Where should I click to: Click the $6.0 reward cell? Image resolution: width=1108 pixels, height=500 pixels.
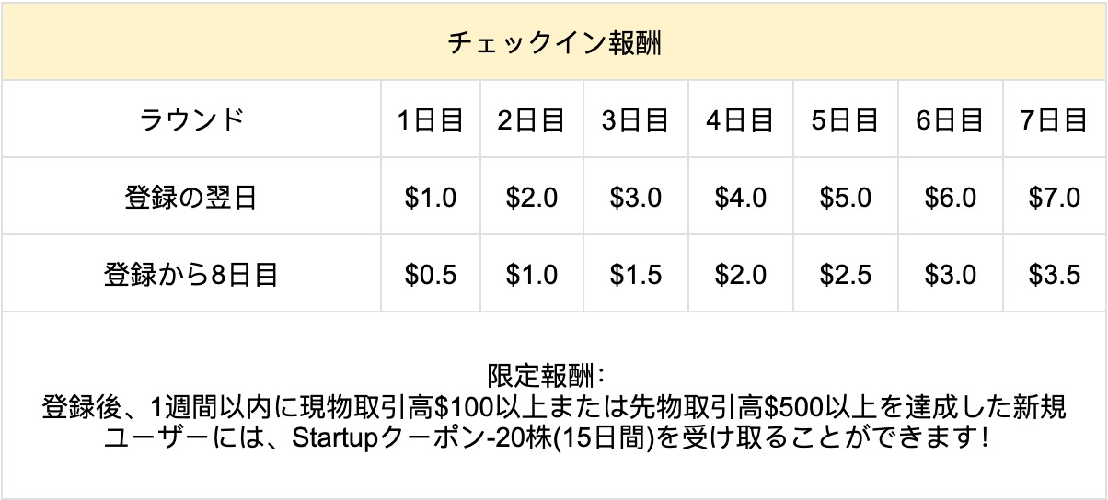pos(949,198)
